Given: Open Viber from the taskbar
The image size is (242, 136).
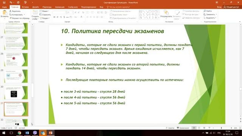Looking at the screenshot, I should (x=35, y=133).
